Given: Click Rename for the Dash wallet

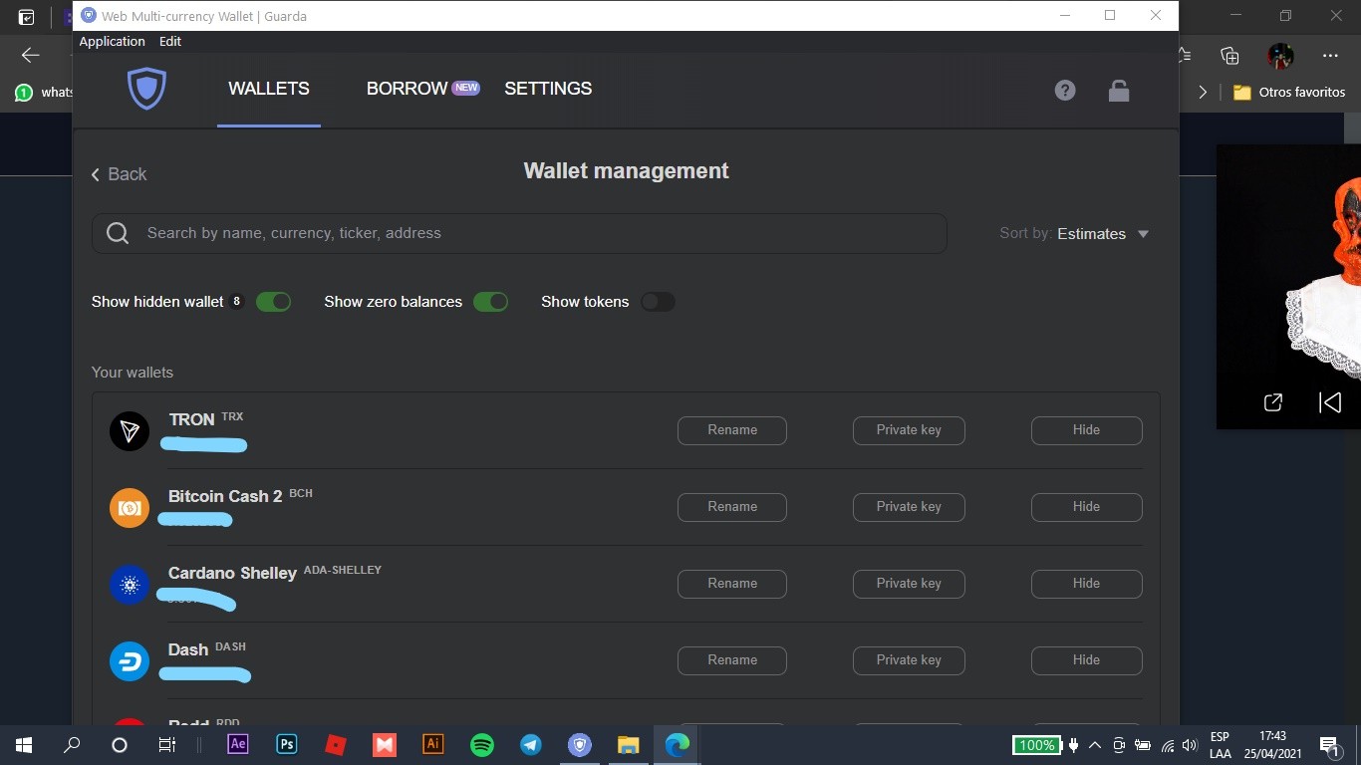Looking at the screenshot, I should click(732, 660).
